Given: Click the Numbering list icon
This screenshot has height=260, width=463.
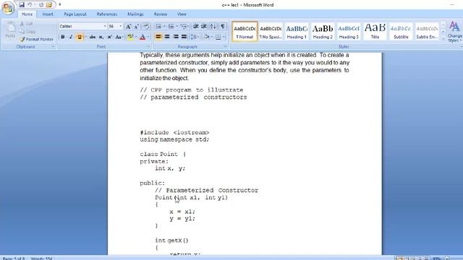Looking at the screenshot, I should [171, 27].
